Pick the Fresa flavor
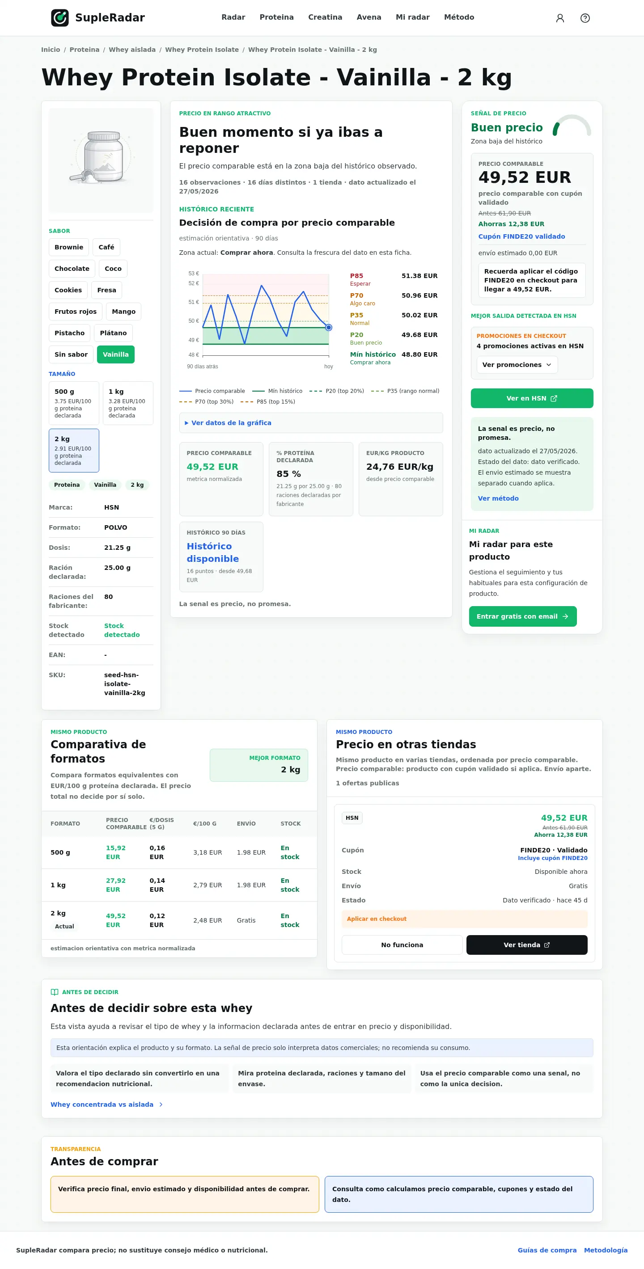Image resolution: width=644 pixels, height=1269 pixels. [x=106, y=290]
